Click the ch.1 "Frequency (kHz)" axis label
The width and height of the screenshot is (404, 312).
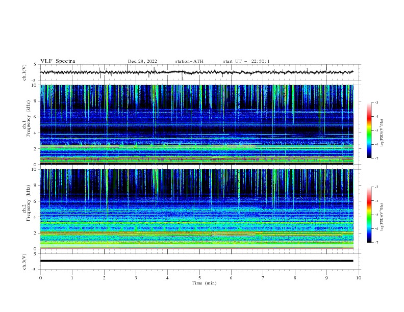pos(28,118)
